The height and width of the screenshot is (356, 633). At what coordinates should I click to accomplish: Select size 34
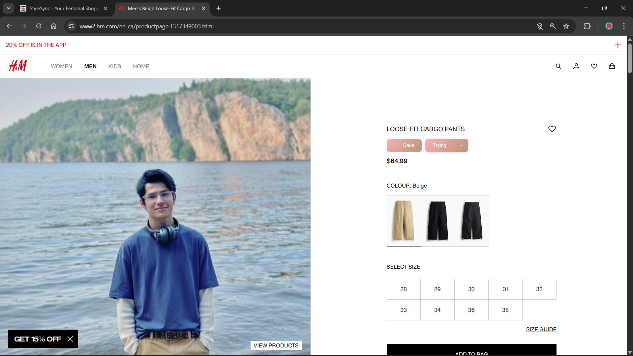click(437, 310)
